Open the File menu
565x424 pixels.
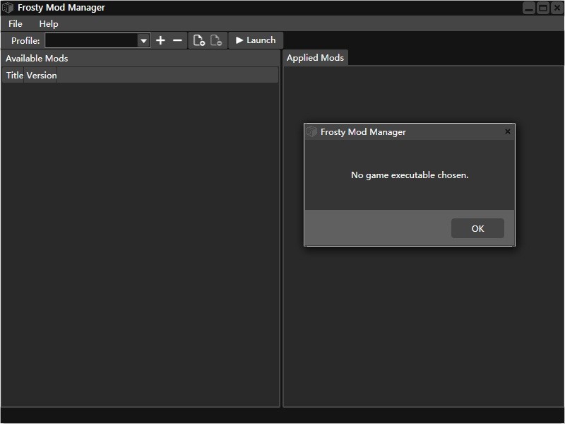click(x=16, y=24)
